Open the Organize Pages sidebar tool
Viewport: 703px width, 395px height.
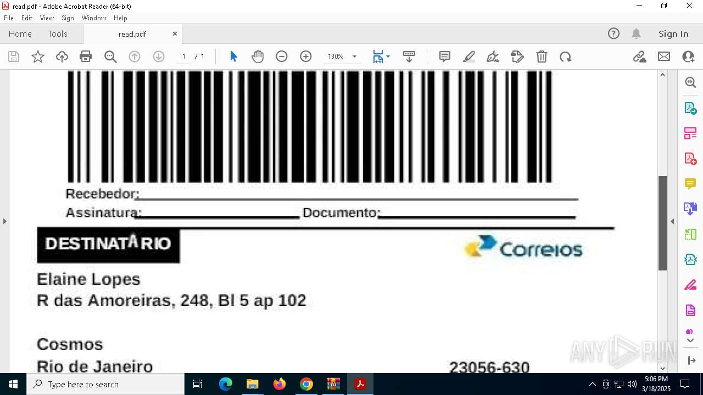click(690, 133)
